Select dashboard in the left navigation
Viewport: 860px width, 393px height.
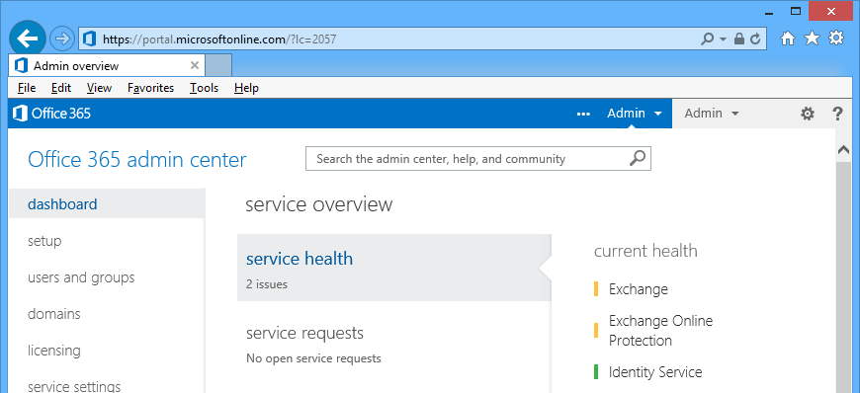click(107, 203)
